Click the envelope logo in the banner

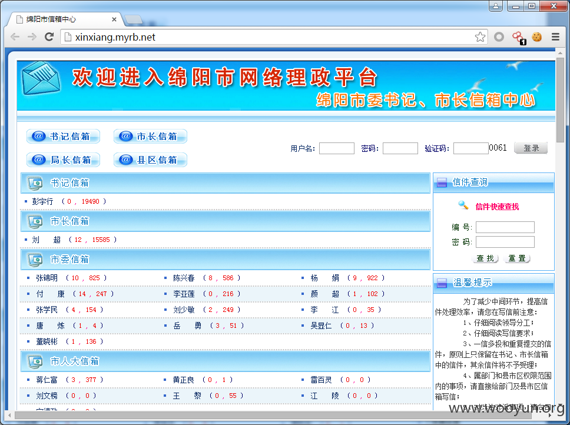(41, 79)
